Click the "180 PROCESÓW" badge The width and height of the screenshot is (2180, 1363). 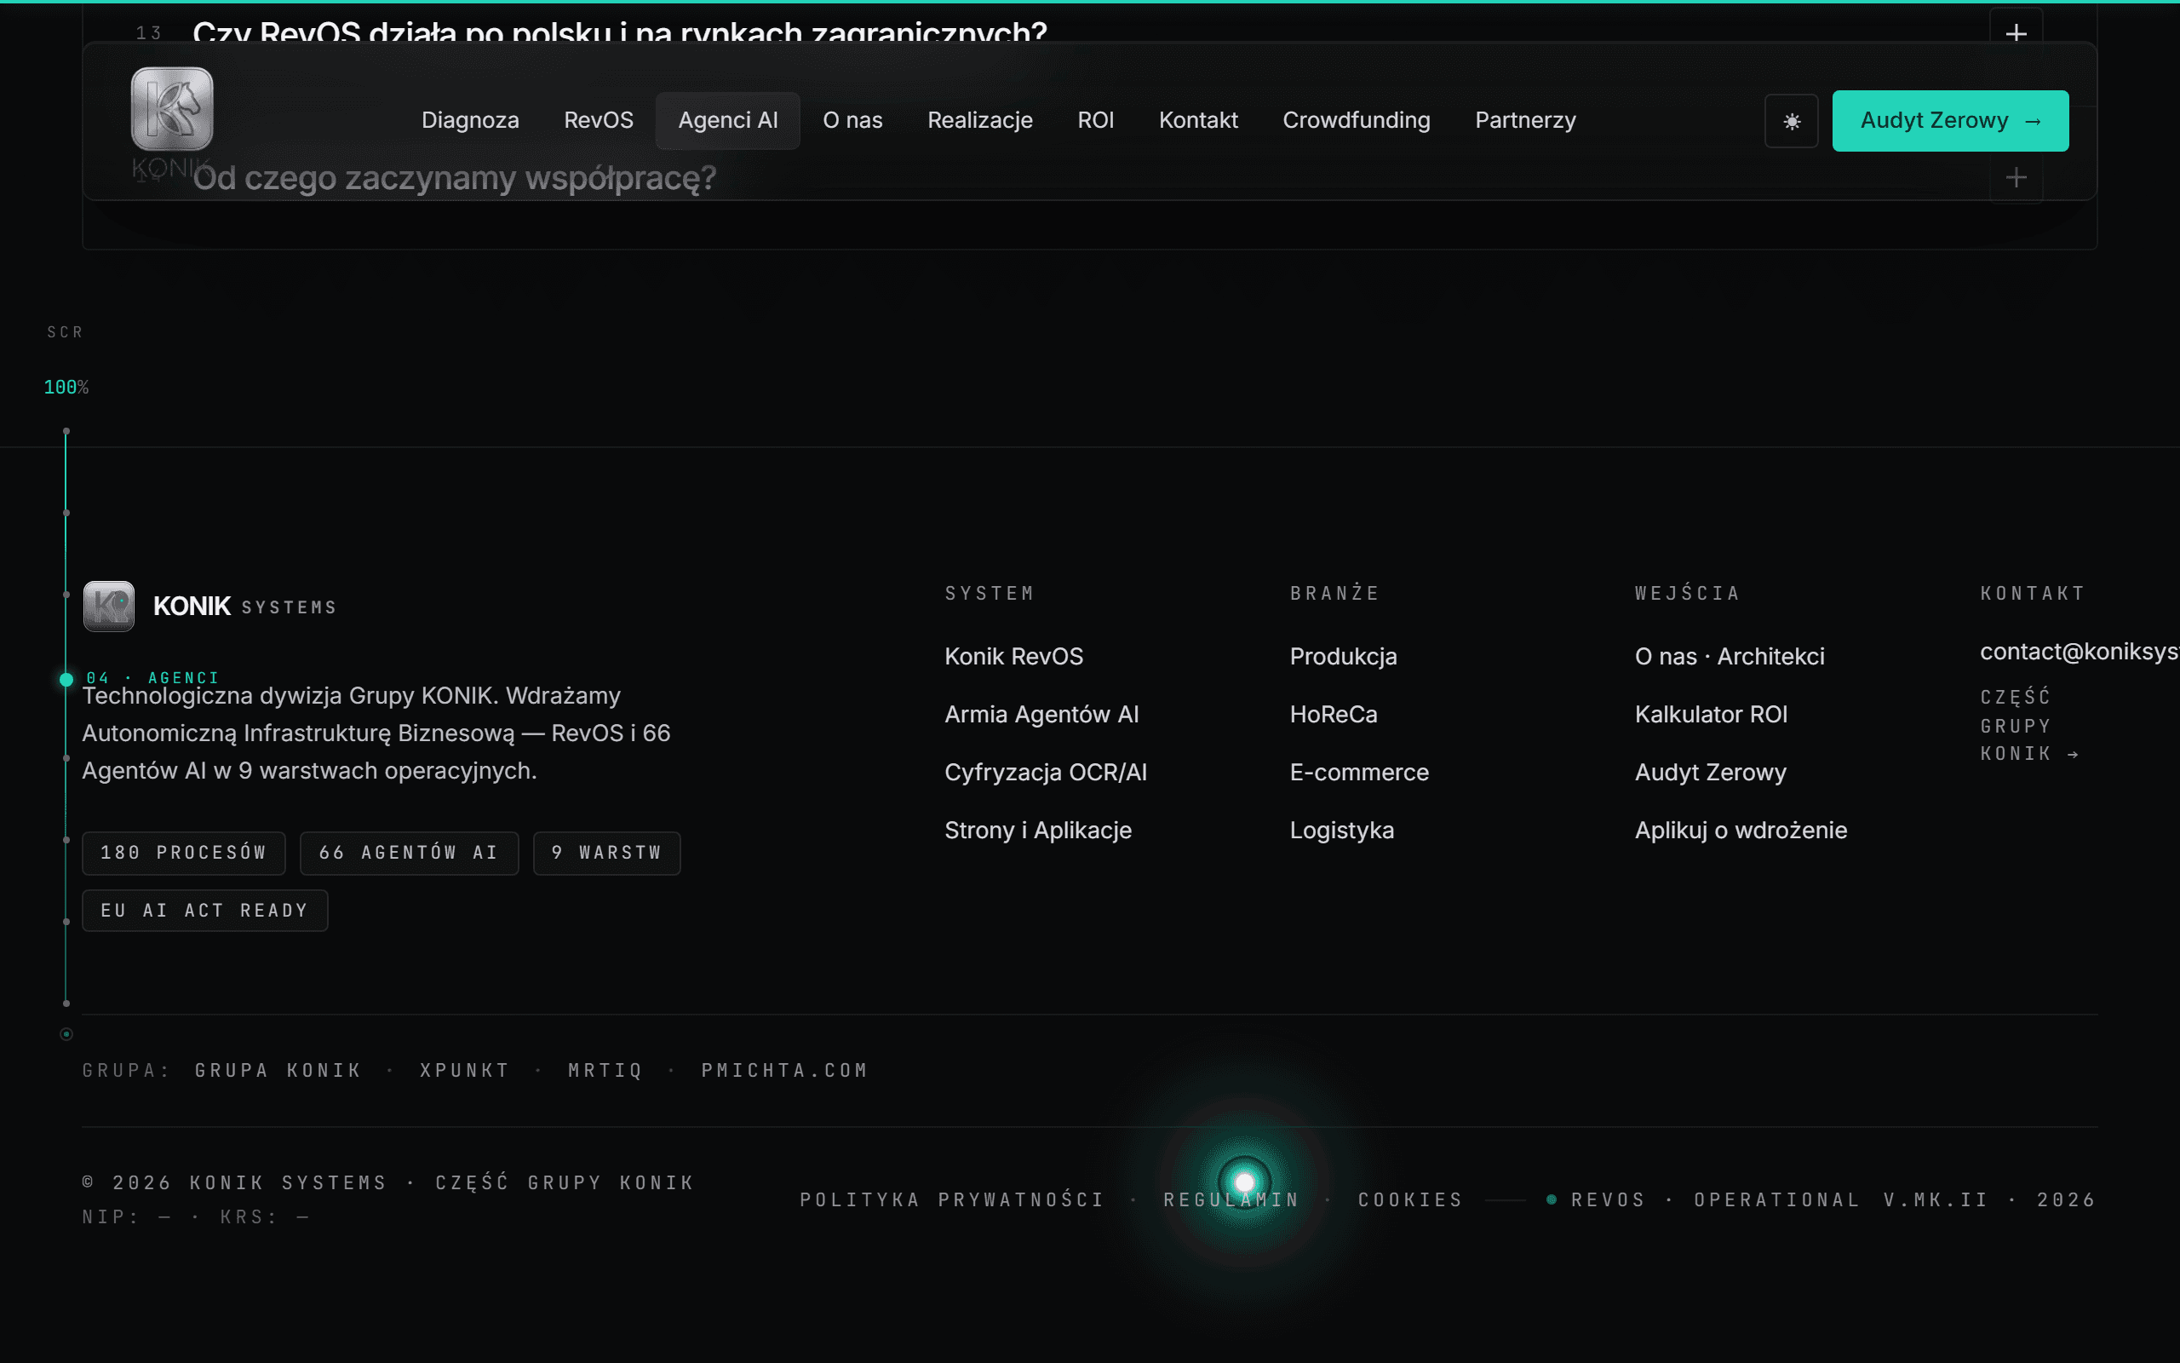(184, 853)
